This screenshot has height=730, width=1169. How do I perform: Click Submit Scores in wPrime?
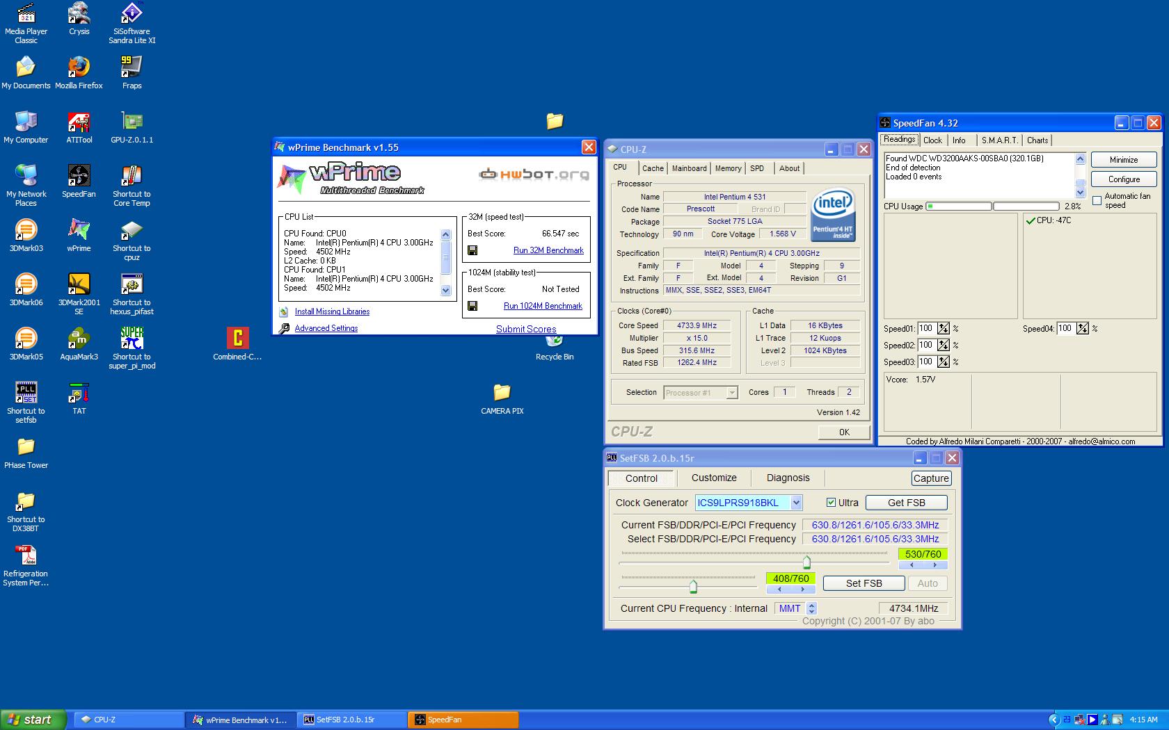coord(526,329)
